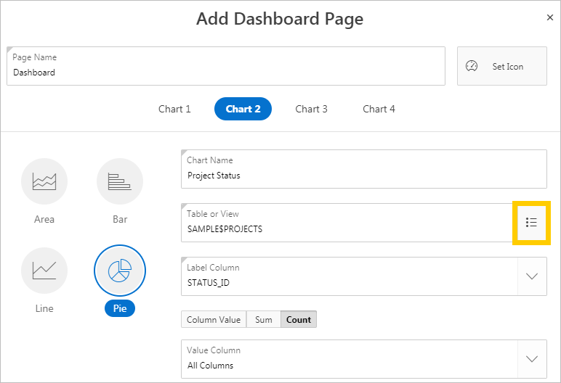561x383 pixels.
Task: Click the dashboard gauge icon in Set Icon
Action: (x=472, y=66)
